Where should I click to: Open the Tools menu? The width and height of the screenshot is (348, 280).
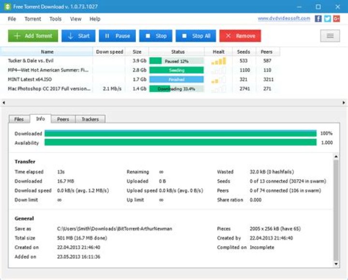tap(55, 19)
